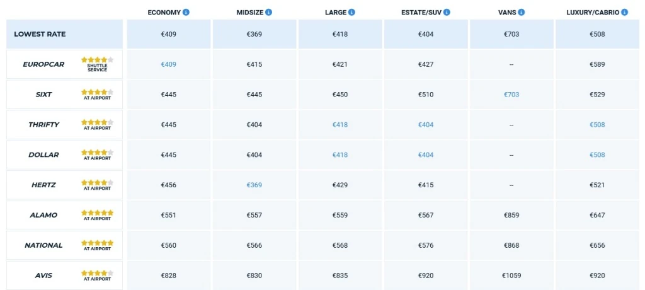Click the National supplier logo
The height and width of the screenshot is (290, 645).
43,246
